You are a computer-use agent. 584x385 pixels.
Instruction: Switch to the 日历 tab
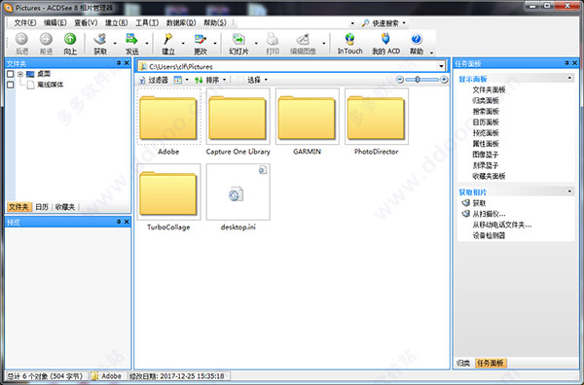(42, 207)
